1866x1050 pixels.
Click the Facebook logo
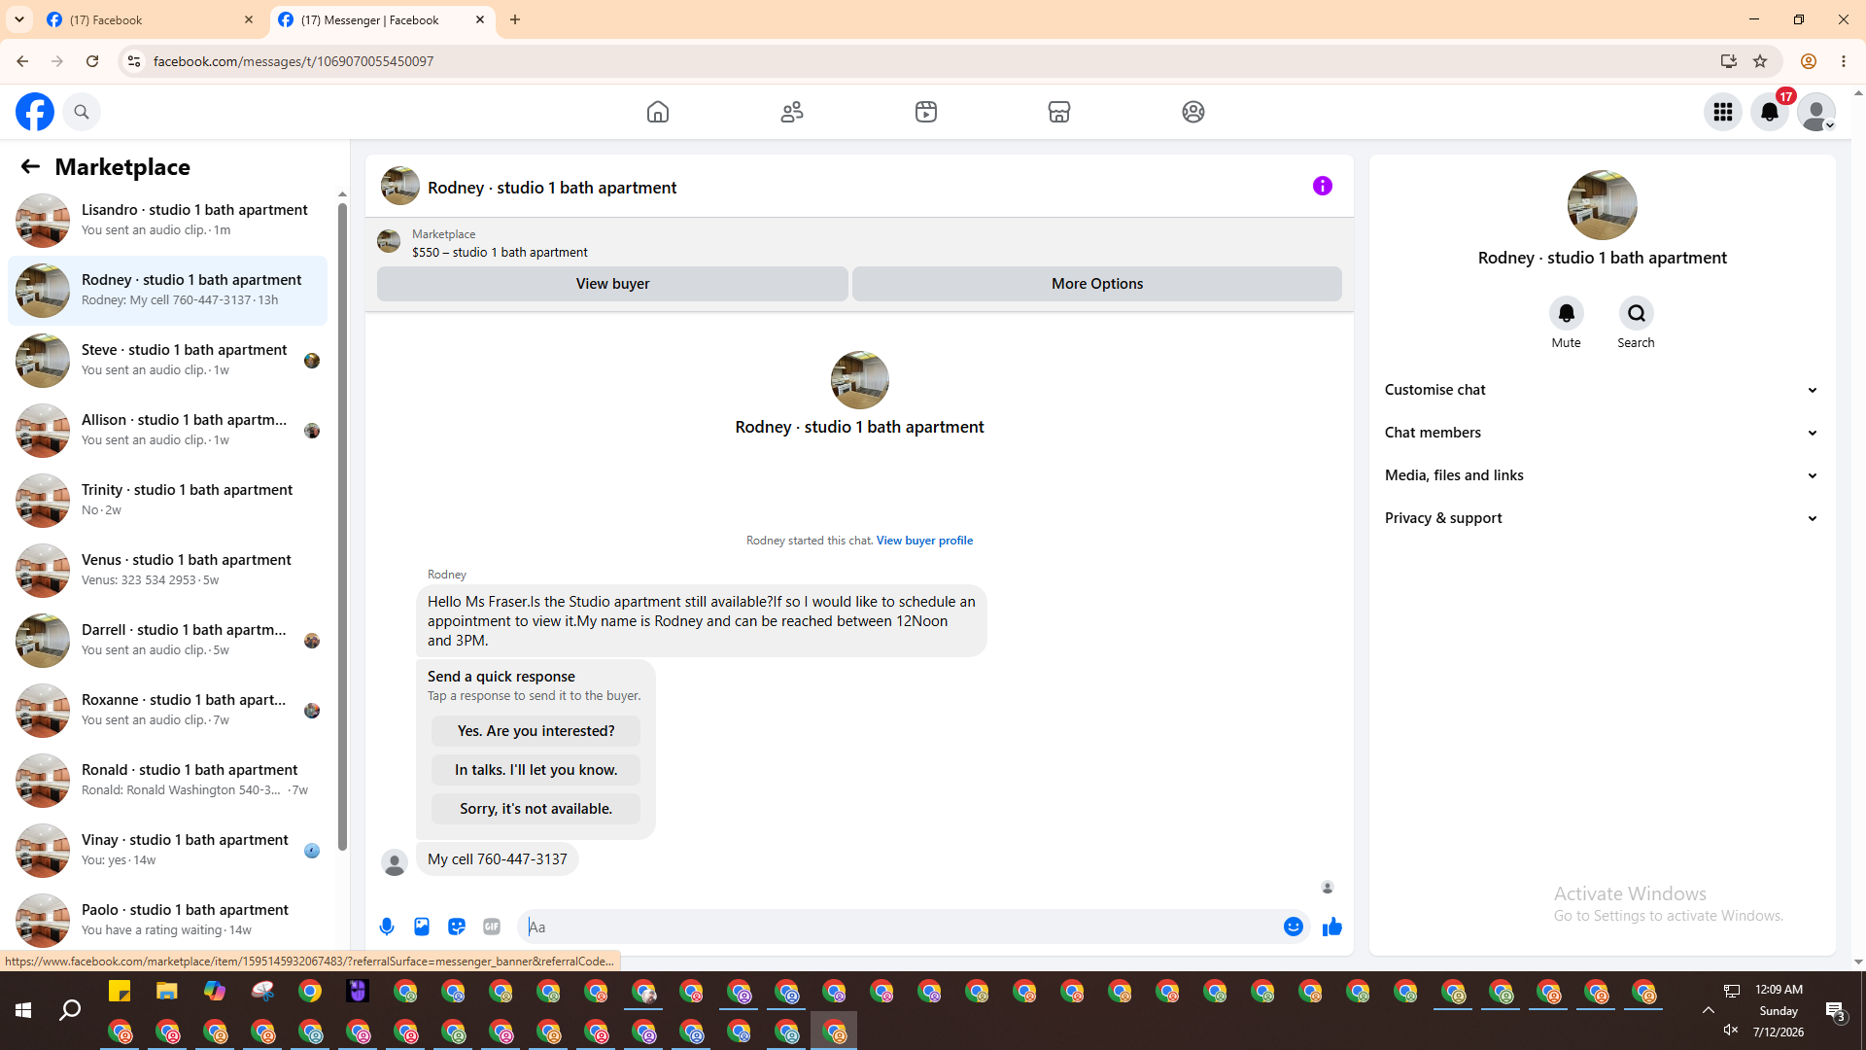35,112
